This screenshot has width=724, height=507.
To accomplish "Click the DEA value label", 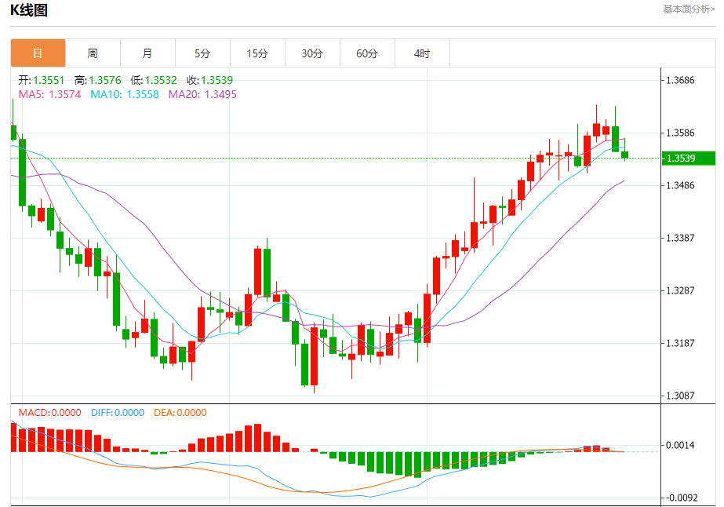I will 180,412.
